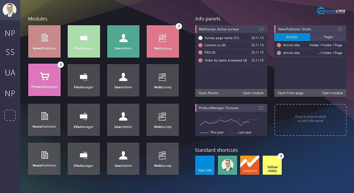Switch to the Articles tab
Image resolution: width=354 pixels, height=193 pixels.
click(x=292, y=37)
